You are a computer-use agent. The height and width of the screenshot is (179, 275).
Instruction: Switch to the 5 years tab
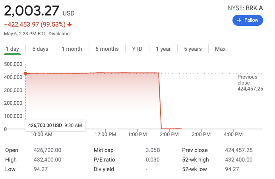pyautogui.click(x=193, y=49)
